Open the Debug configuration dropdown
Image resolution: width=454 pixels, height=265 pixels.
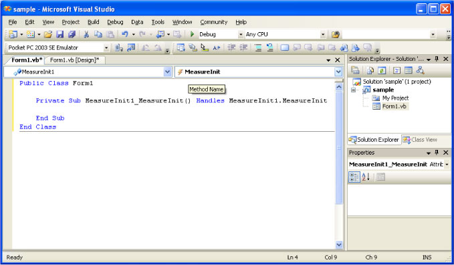[241, 35]
